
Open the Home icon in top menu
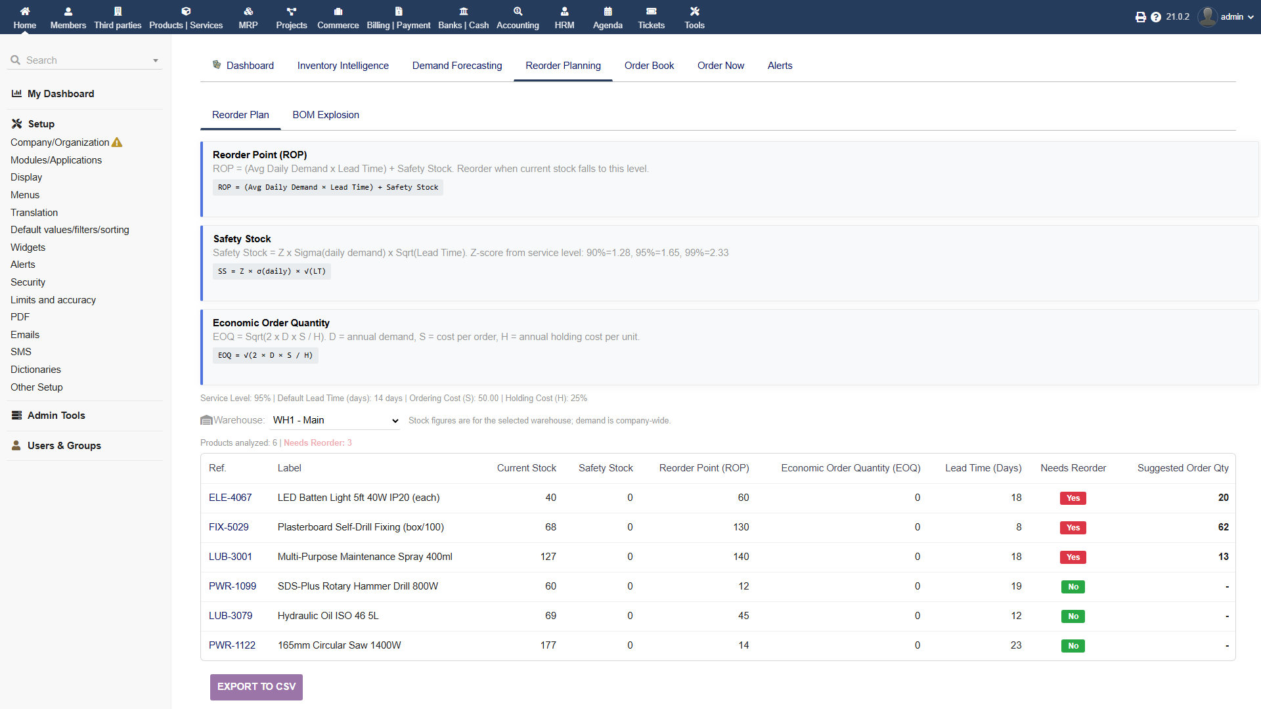(25, 11)
